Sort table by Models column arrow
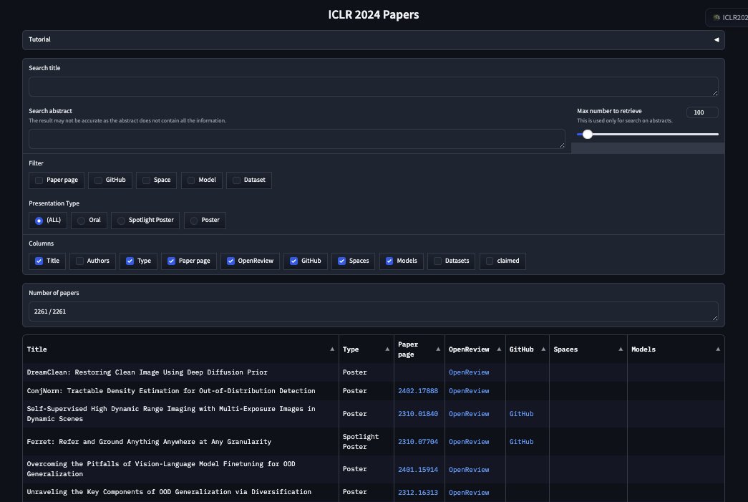This screenshot has height=502, width=748. click(x=718, y=349)
